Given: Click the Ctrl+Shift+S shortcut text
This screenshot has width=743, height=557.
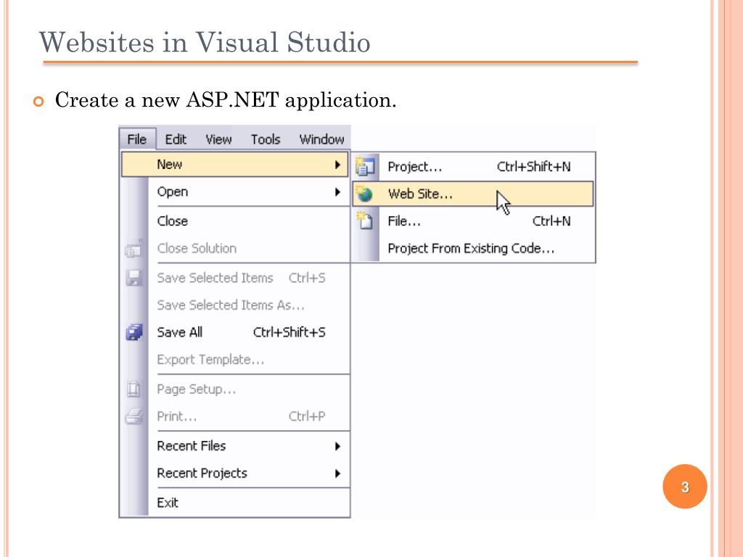Looking at the screenshot, I should tap(289, 332).
